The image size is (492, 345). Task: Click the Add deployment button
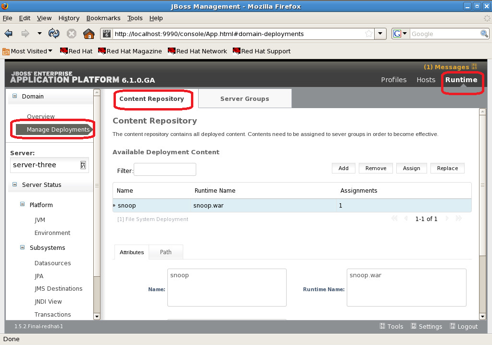coord(343,168)
